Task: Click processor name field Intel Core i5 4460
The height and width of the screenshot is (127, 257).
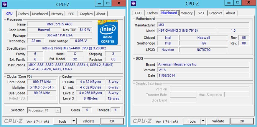Action: 59,24
